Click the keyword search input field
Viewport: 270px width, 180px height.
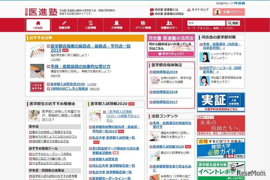[206, 23]
